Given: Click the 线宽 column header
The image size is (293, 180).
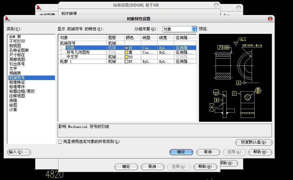Looking at the screenshot, I should 166,38.
